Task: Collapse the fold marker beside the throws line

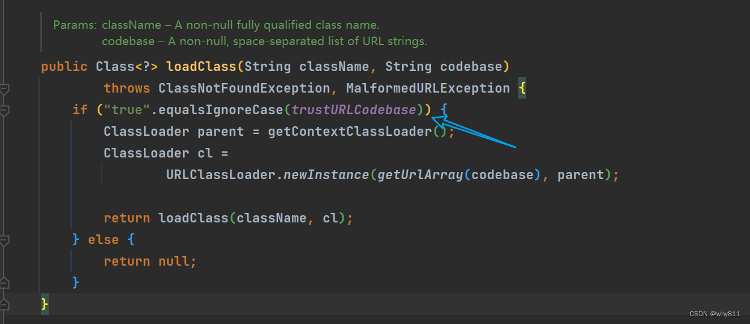Action: 4,89
